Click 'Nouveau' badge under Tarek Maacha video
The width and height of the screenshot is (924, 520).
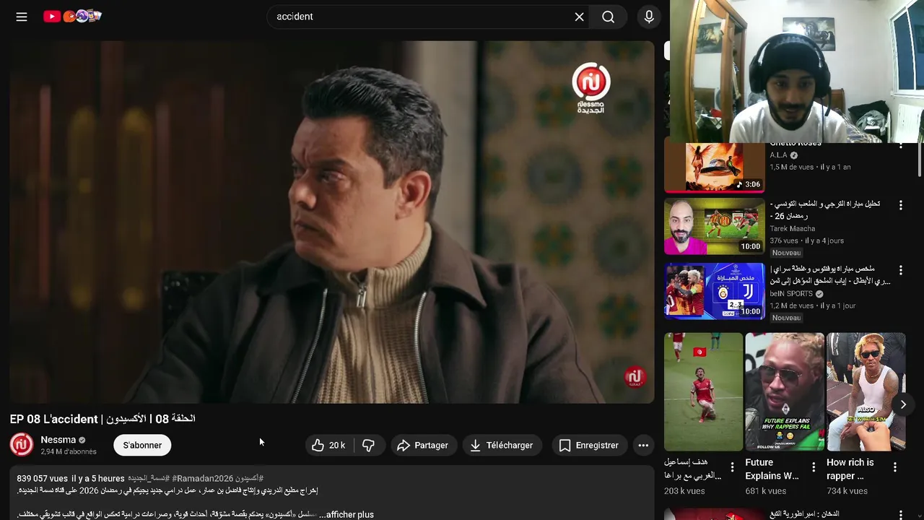click(x=786, y=253)
